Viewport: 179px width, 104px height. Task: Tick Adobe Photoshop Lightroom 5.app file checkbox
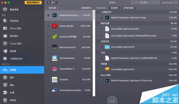[102, 17]
